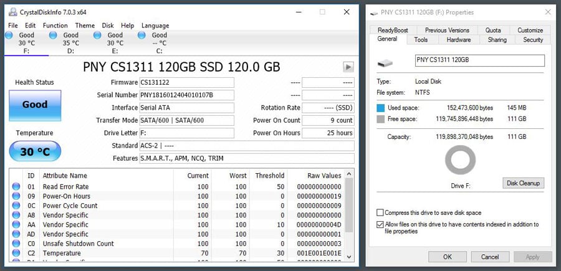Screen dimensions: 561x271
Task: Click the Power On Count field
Action: [x=328, y=120]
